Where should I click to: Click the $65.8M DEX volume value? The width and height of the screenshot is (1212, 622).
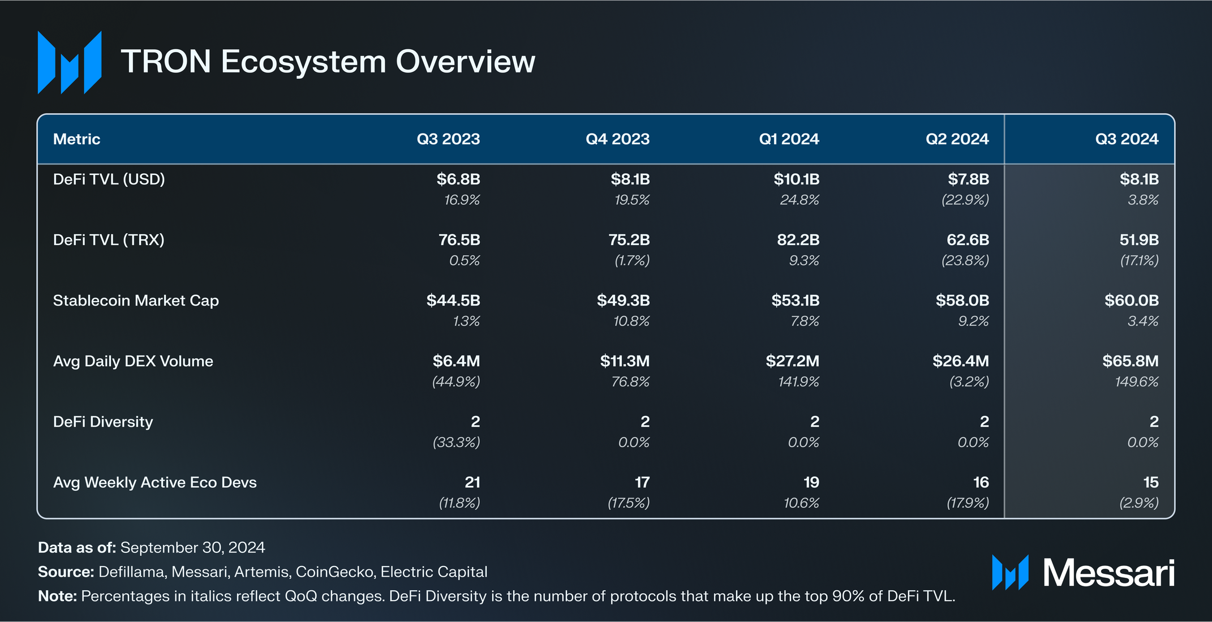click(1130, 361)
